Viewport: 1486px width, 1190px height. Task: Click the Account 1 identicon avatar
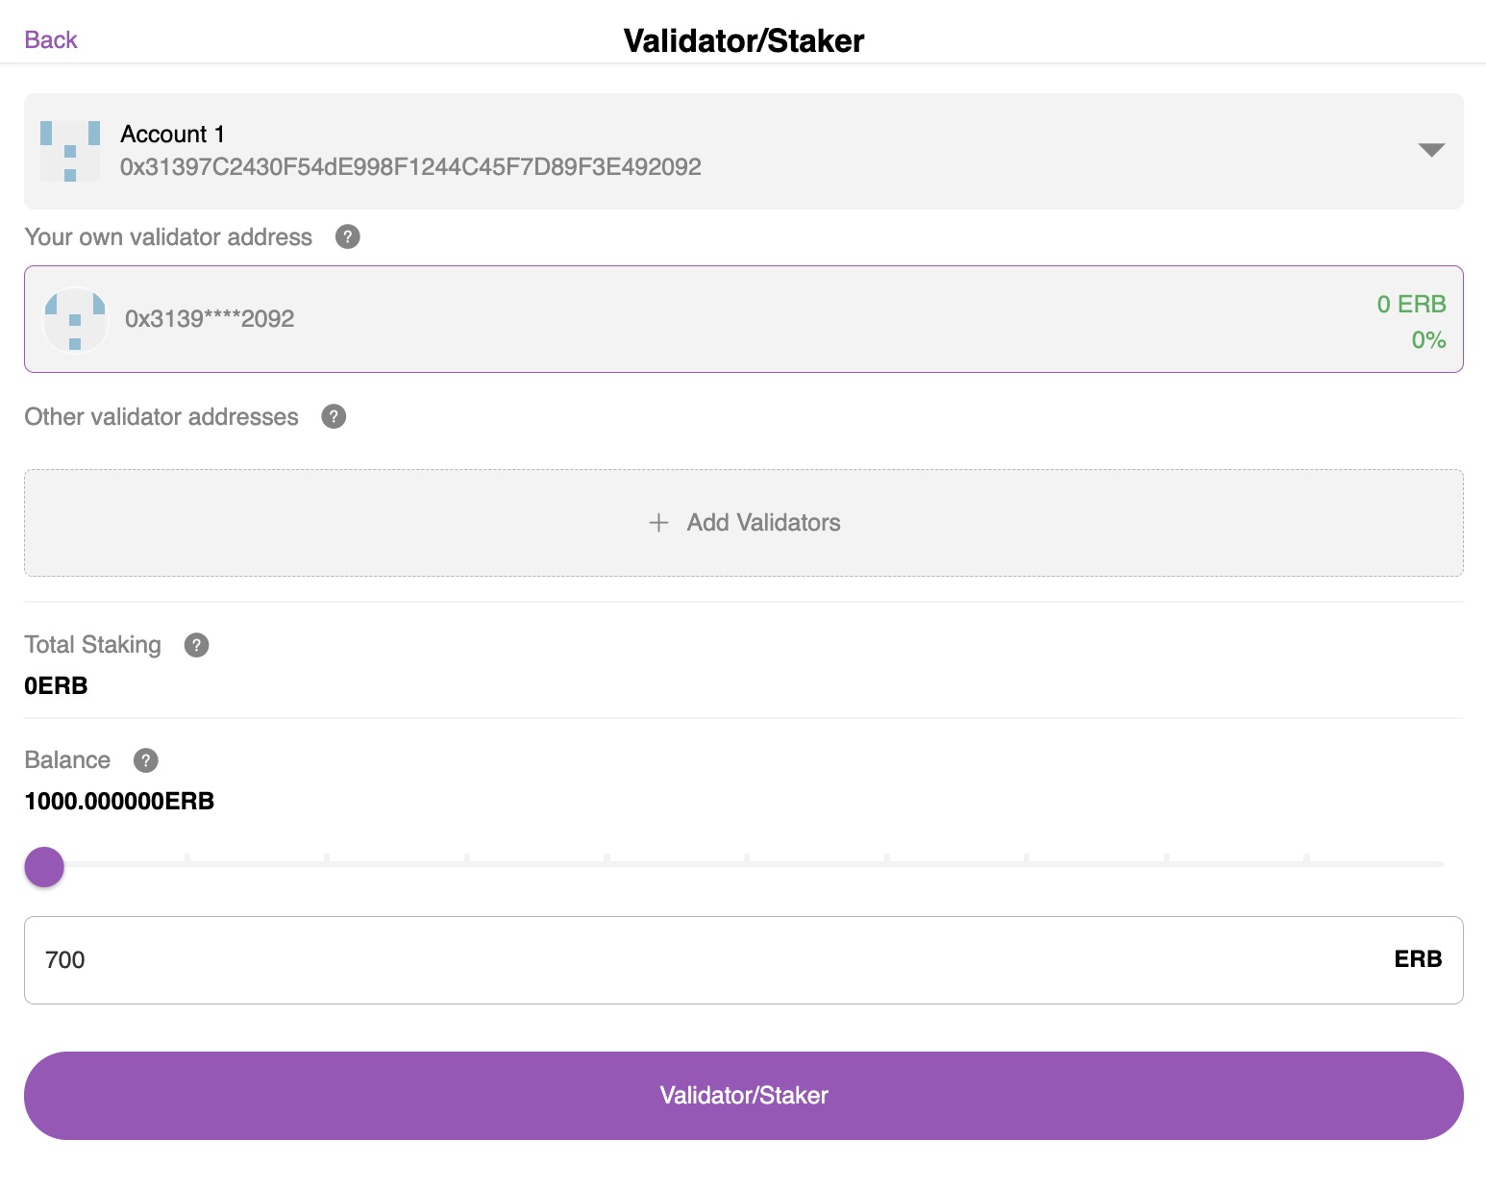click(70, 151)
